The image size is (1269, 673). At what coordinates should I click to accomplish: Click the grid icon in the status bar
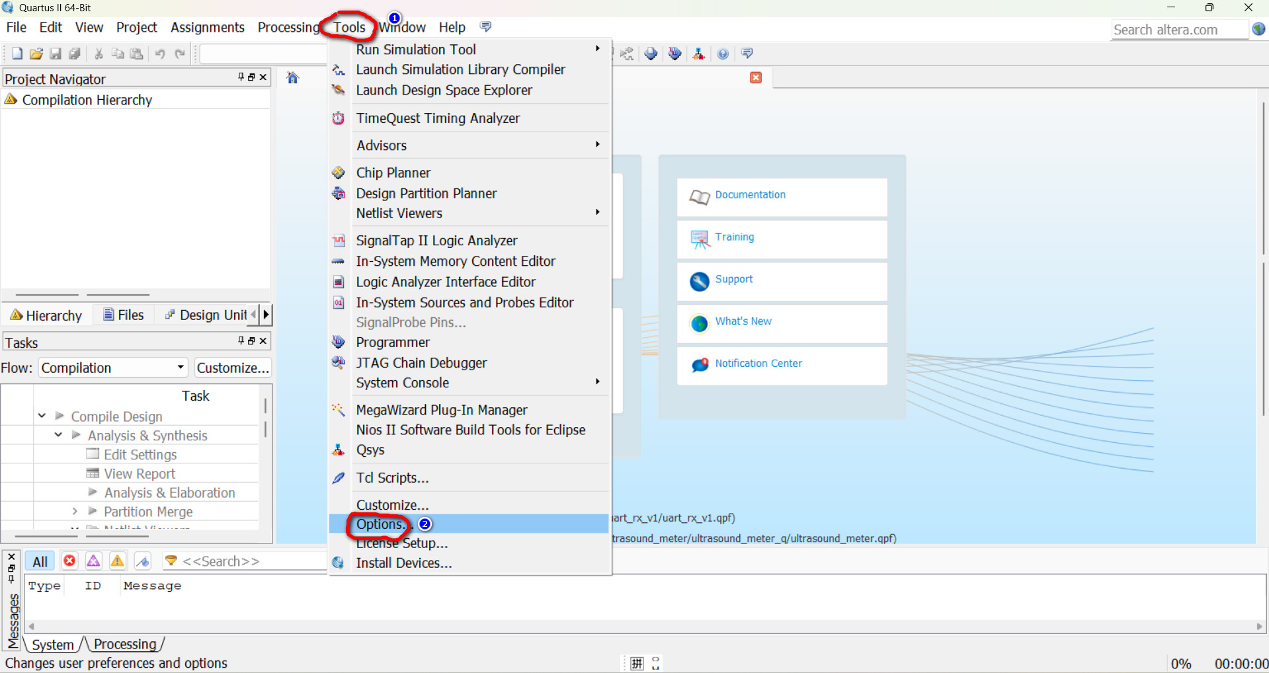[637, 663]
